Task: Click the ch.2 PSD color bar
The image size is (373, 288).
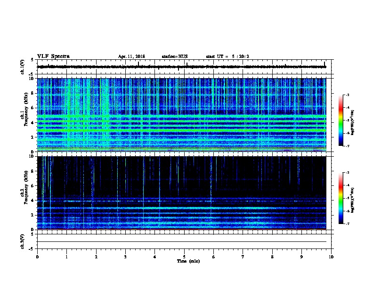Action: pyautogui.click(x=341, y=198)
